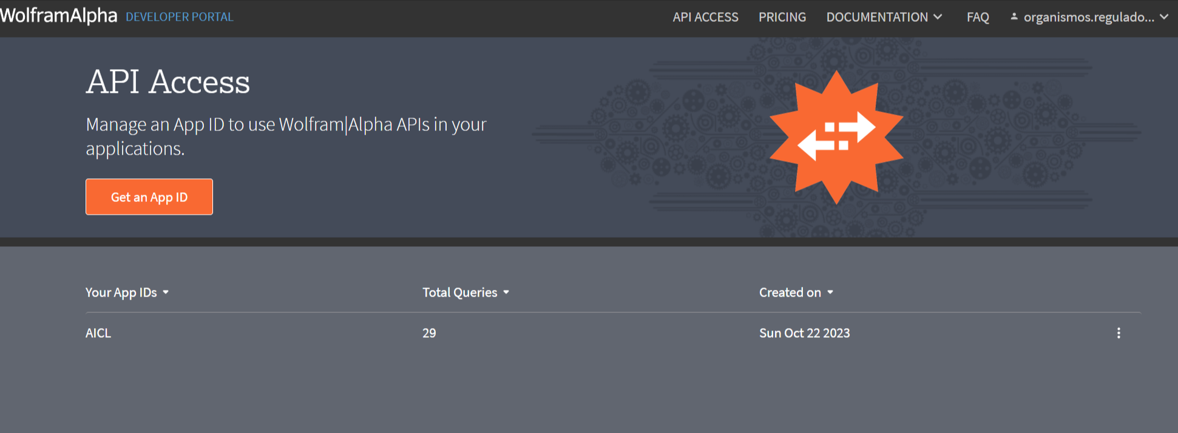Click the date Sun Oct 22 2023

point(805,333)
